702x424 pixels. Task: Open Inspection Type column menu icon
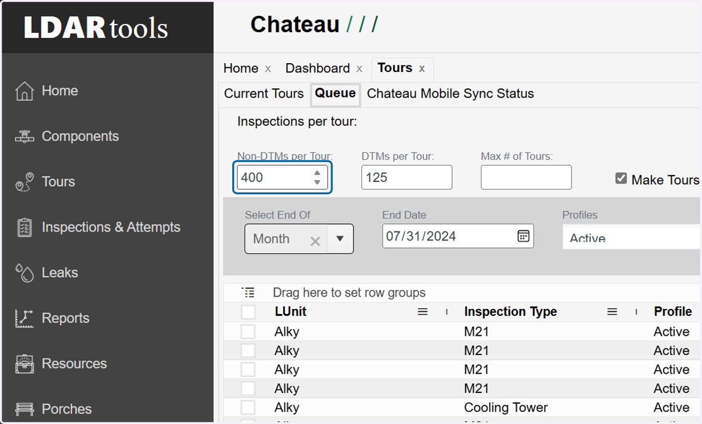(x=612, y=312)
